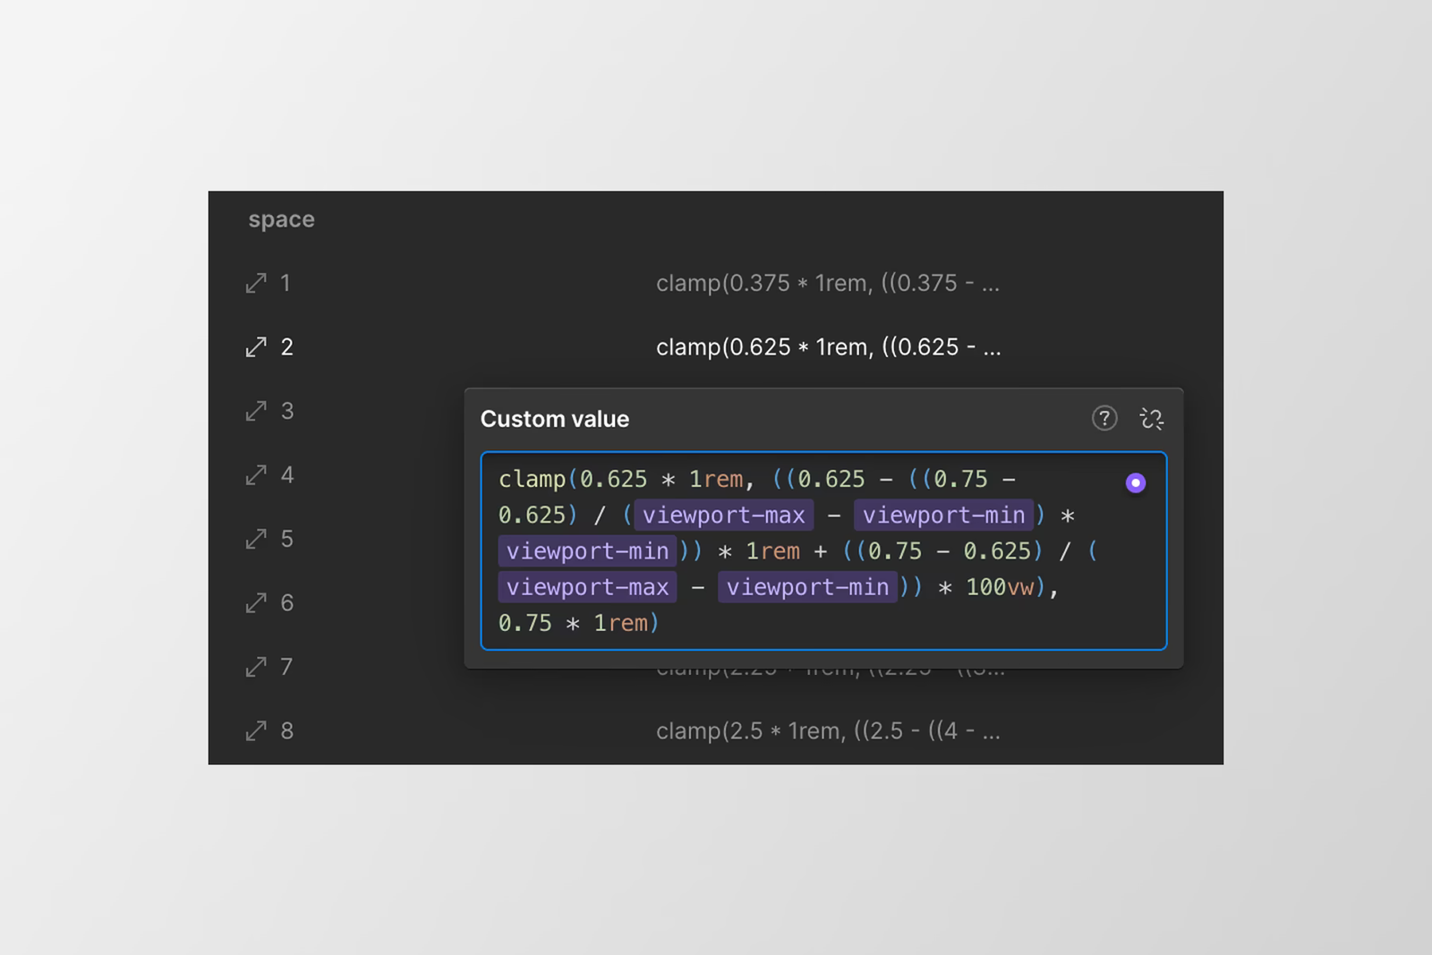Click first viewport-max token in expression
This screenshot has width=1432, height=955.
pos(724,516)
